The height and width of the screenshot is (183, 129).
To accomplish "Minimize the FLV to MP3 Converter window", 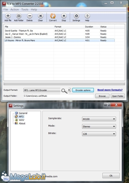I will [x=106, y=3].
